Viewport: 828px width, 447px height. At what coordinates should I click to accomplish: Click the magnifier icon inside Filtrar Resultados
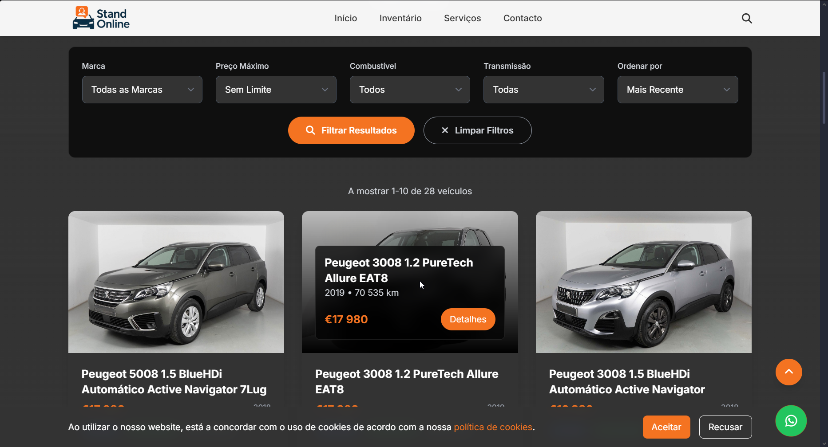(310, 130)
